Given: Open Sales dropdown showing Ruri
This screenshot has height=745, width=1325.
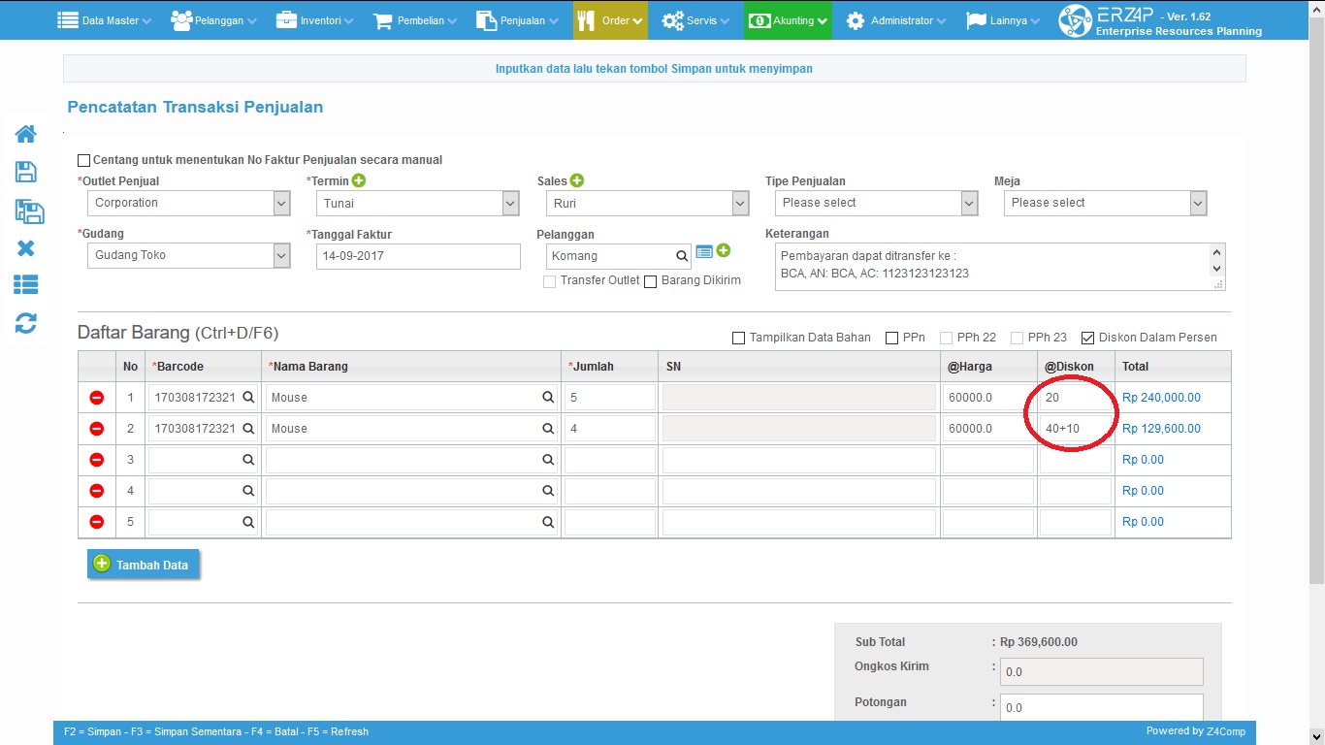Looking at the screenshot, I should tap(647, 203).
